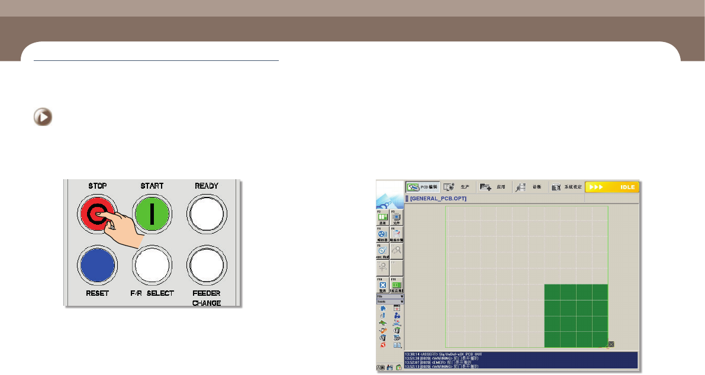The width and height of the screenshot is (705, 375).
Task: Open the 应用 application tab
Action: [x=493, y=187]
